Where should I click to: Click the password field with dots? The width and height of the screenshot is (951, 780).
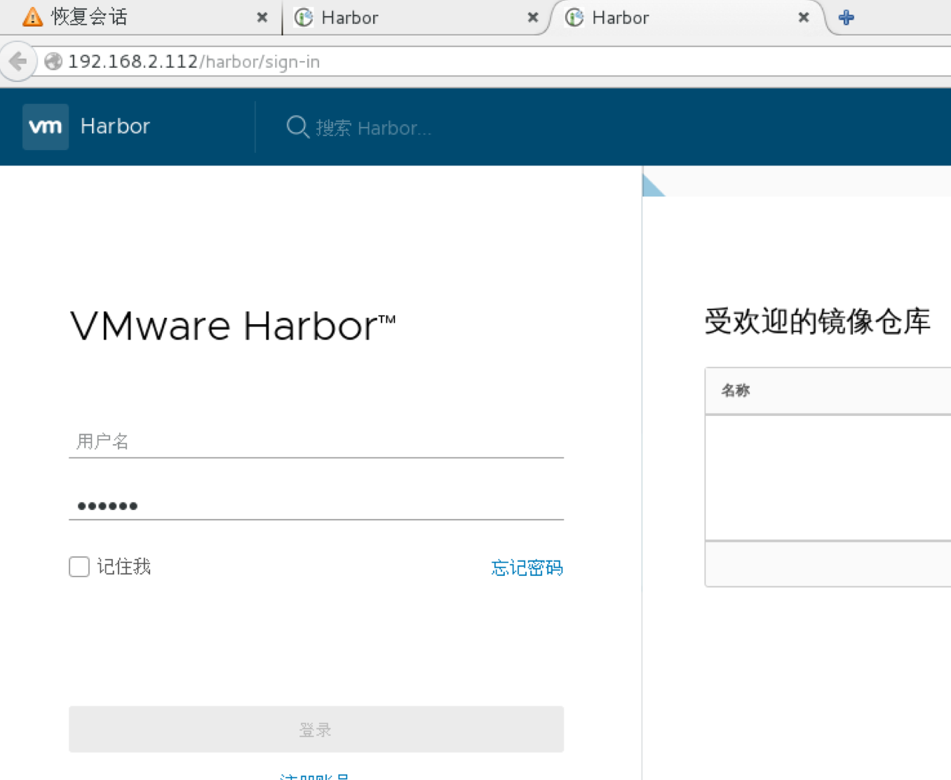tap(316, 505)
